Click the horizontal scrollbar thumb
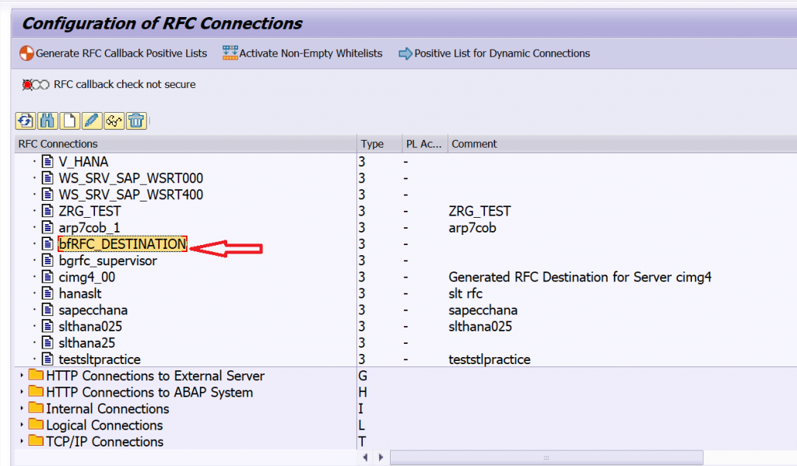Image resolution: width=797 pixels, height=466 pixels. tap(546, 457)
